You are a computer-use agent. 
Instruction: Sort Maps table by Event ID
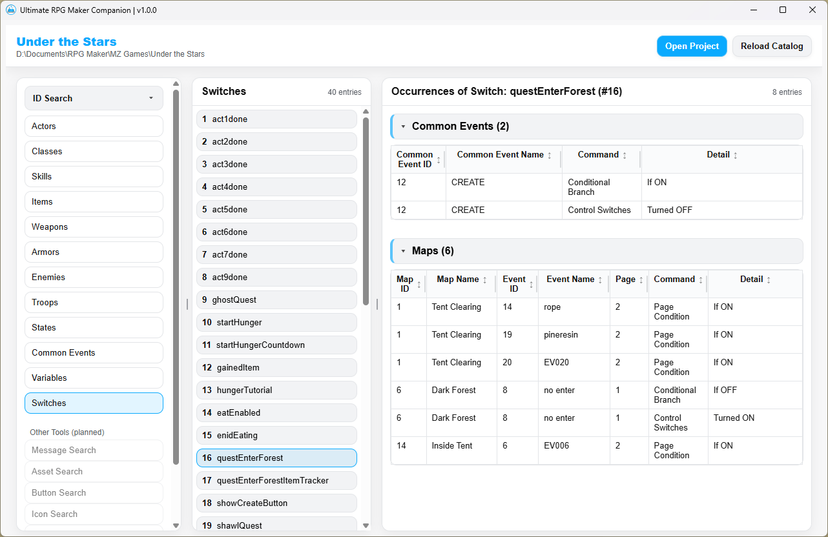517,284
